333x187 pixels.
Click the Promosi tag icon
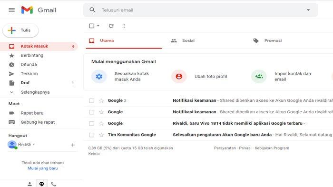coord(256,40)
